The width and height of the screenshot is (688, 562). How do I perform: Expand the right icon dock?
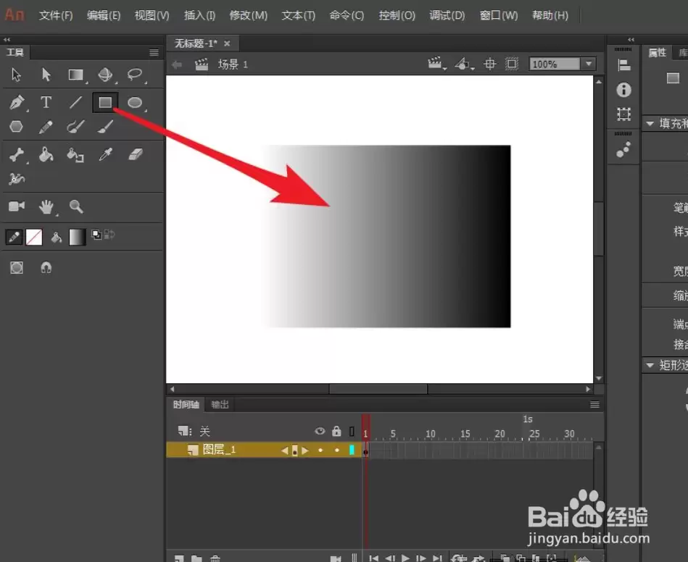[x=631, y=39]
